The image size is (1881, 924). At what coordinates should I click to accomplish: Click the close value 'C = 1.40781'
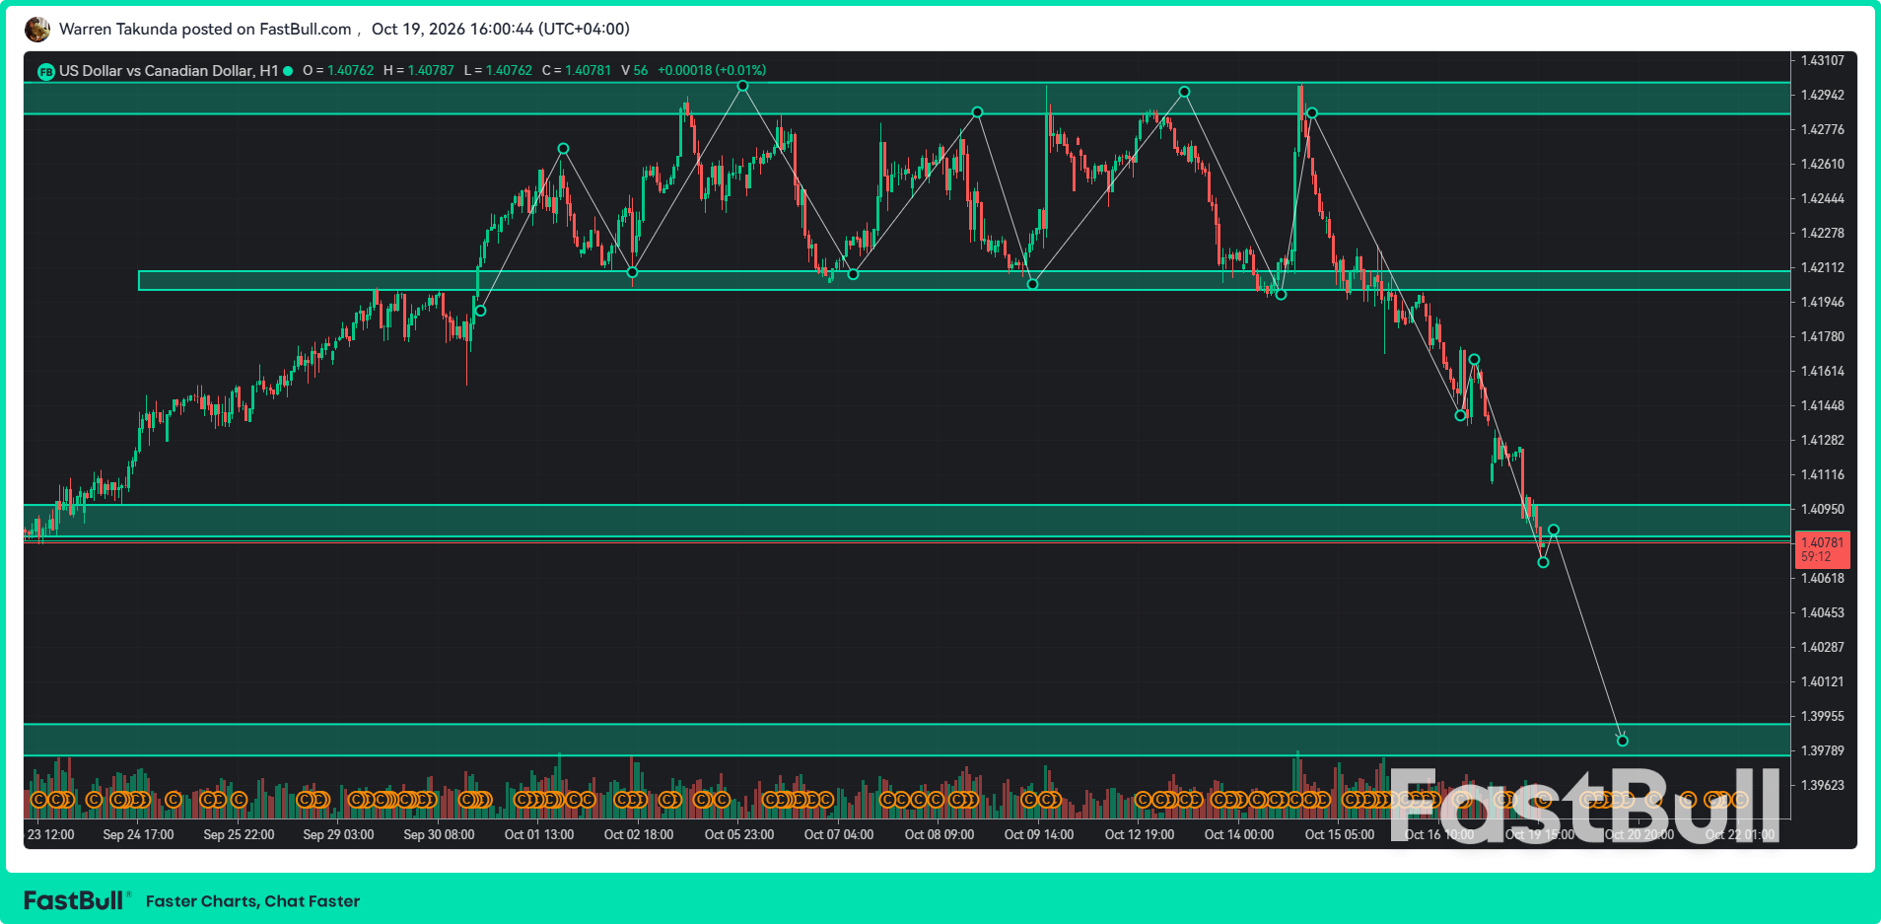point(577,71)
